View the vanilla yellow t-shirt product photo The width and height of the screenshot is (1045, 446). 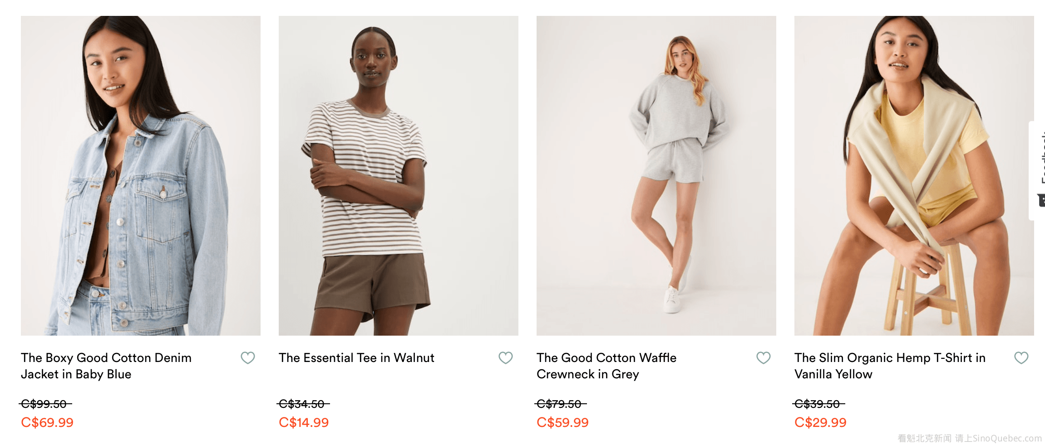tap(914, 176)
